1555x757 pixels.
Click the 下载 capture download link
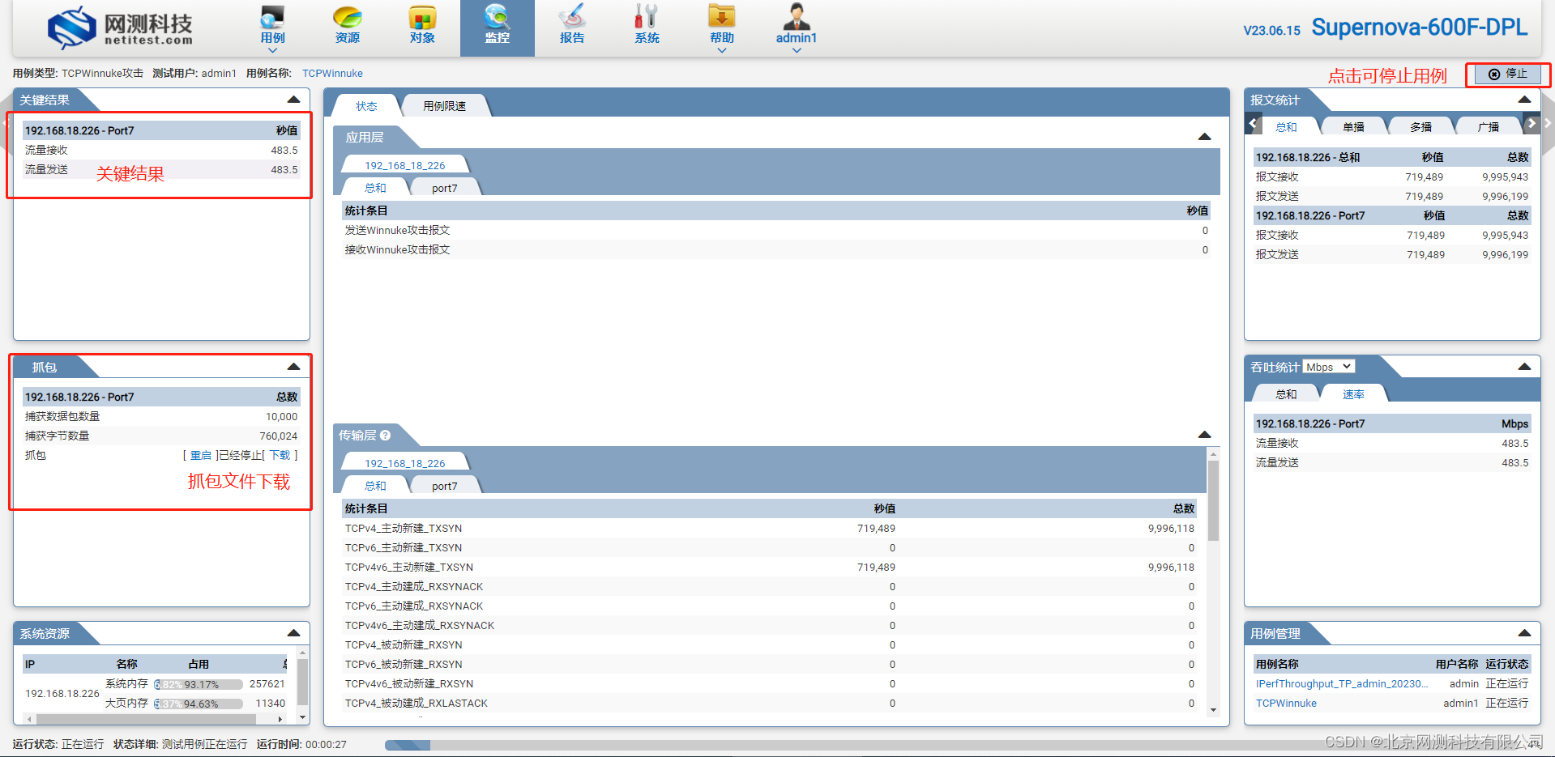tap(280, 455)
